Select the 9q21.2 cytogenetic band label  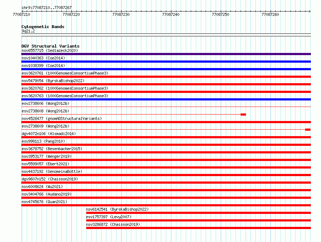28,31
